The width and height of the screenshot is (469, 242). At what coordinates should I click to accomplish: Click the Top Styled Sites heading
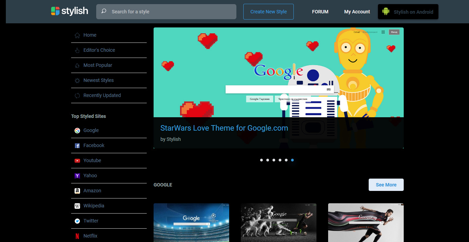pos(89,116)
